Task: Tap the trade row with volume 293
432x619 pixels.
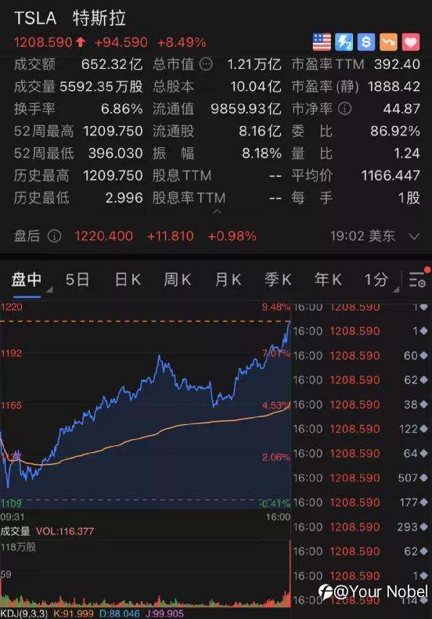Action: [x=361, y=527]
